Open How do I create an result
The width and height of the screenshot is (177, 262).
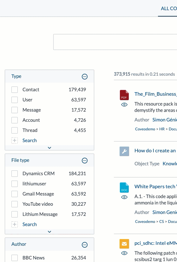pyautogui.click(x=156, y=150)
